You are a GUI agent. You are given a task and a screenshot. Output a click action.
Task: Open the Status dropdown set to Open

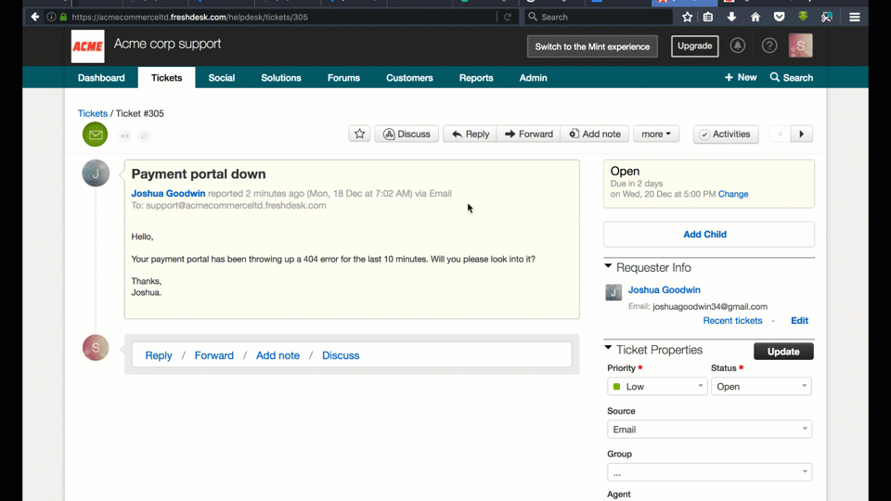(761, 386)
